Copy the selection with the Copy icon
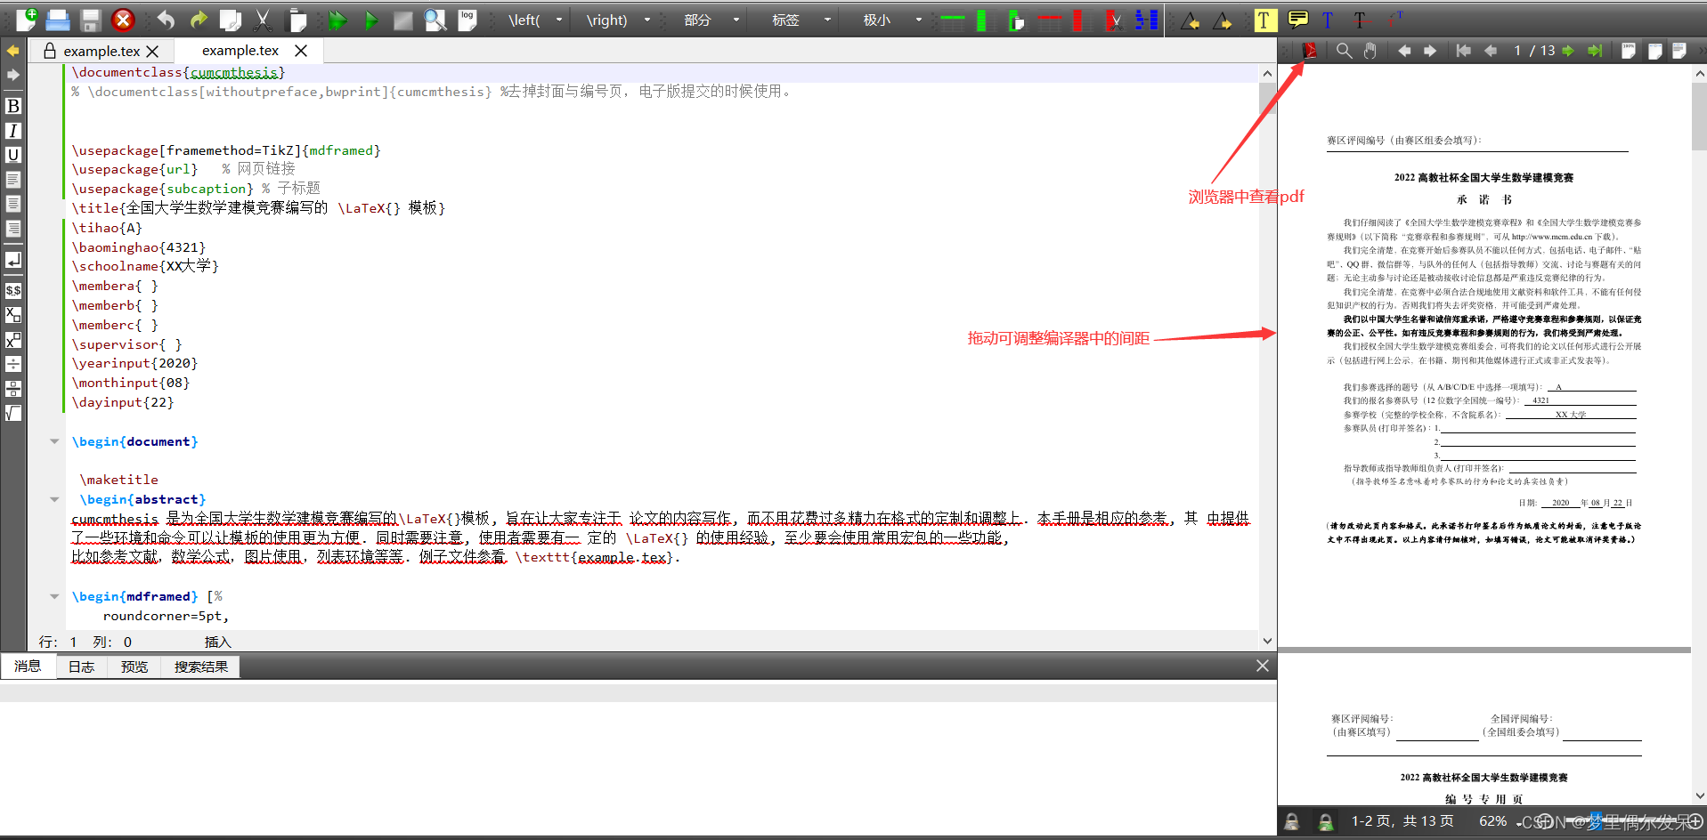1707x840 pixels. point(231,20)
